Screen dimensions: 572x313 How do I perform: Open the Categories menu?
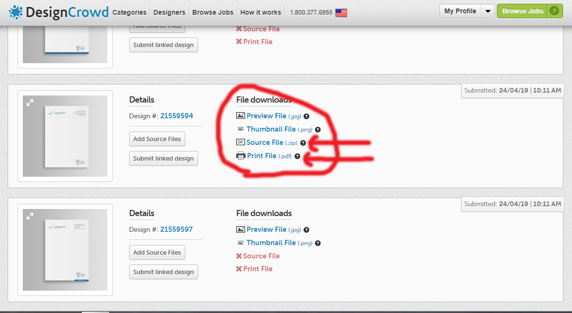pyautogui.click(x=129, y=12)
